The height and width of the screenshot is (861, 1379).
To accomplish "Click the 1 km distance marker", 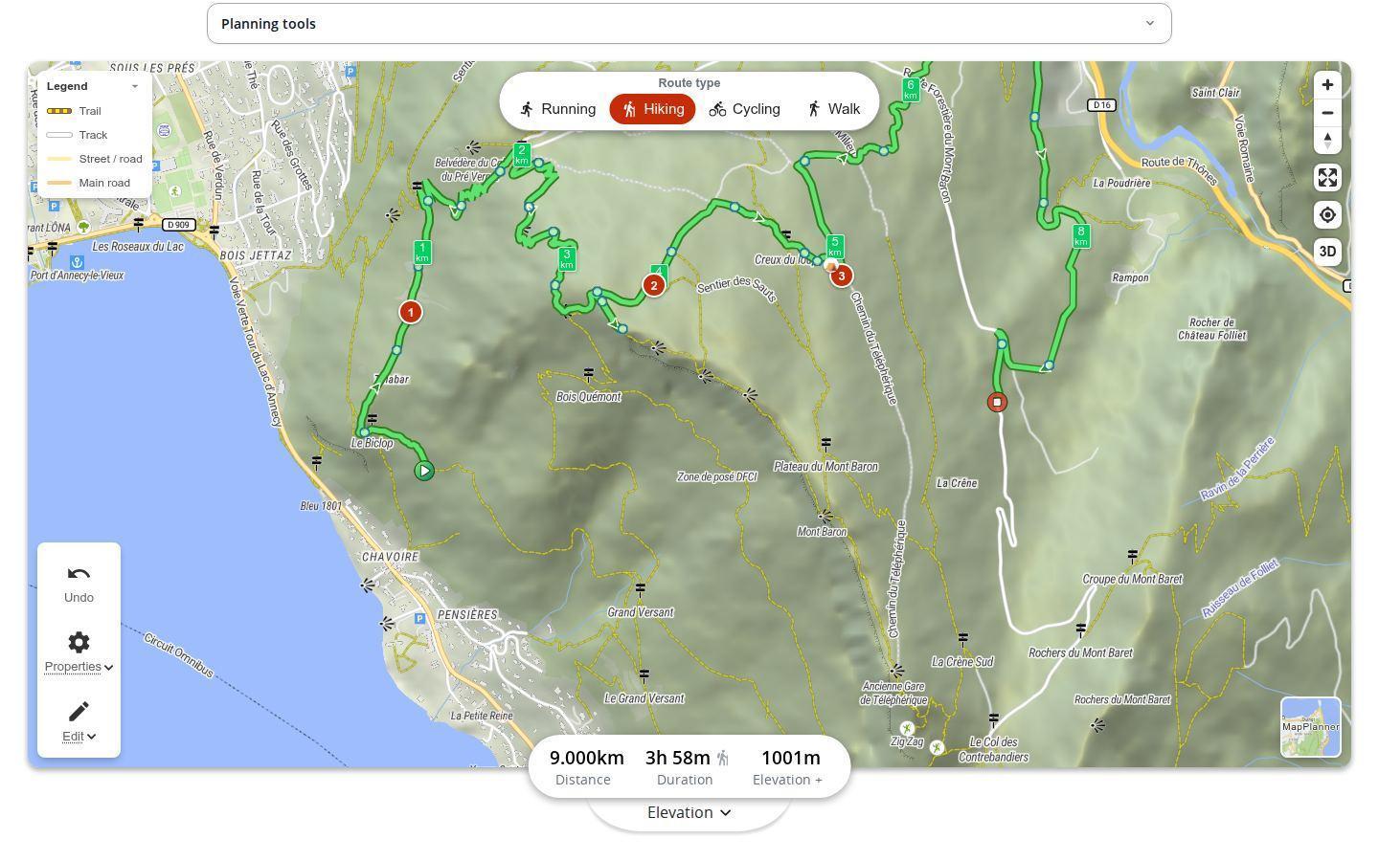I will tap(421, 253).
